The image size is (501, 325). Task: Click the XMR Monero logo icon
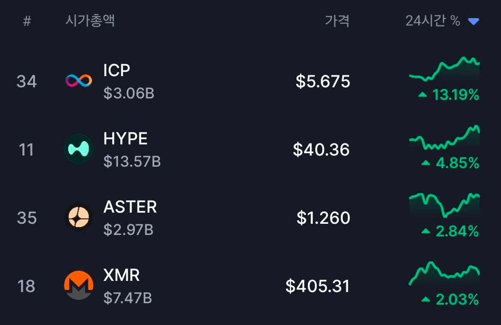pyautogui.click(x=78, y=286)
